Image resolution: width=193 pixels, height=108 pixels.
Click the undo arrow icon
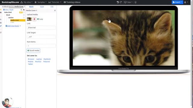point(118,2)
